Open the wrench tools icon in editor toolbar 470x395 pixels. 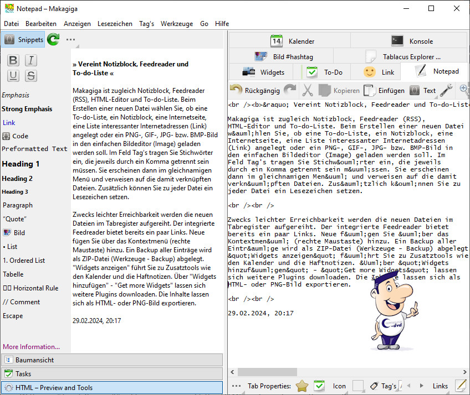pyautogui.click(x=447, y=90)
